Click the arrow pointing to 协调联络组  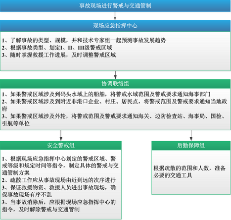pyautogui.click(x=115, y=75)
